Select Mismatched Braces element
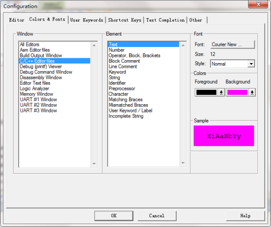Screen dimensions: 271x227 pyautogui.click(x=144, y=105)
